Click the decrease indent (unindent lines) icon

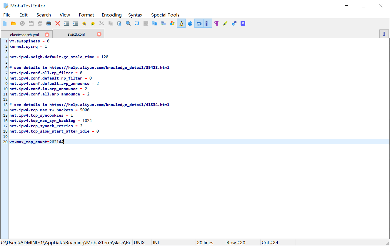(x=66, y=23)
